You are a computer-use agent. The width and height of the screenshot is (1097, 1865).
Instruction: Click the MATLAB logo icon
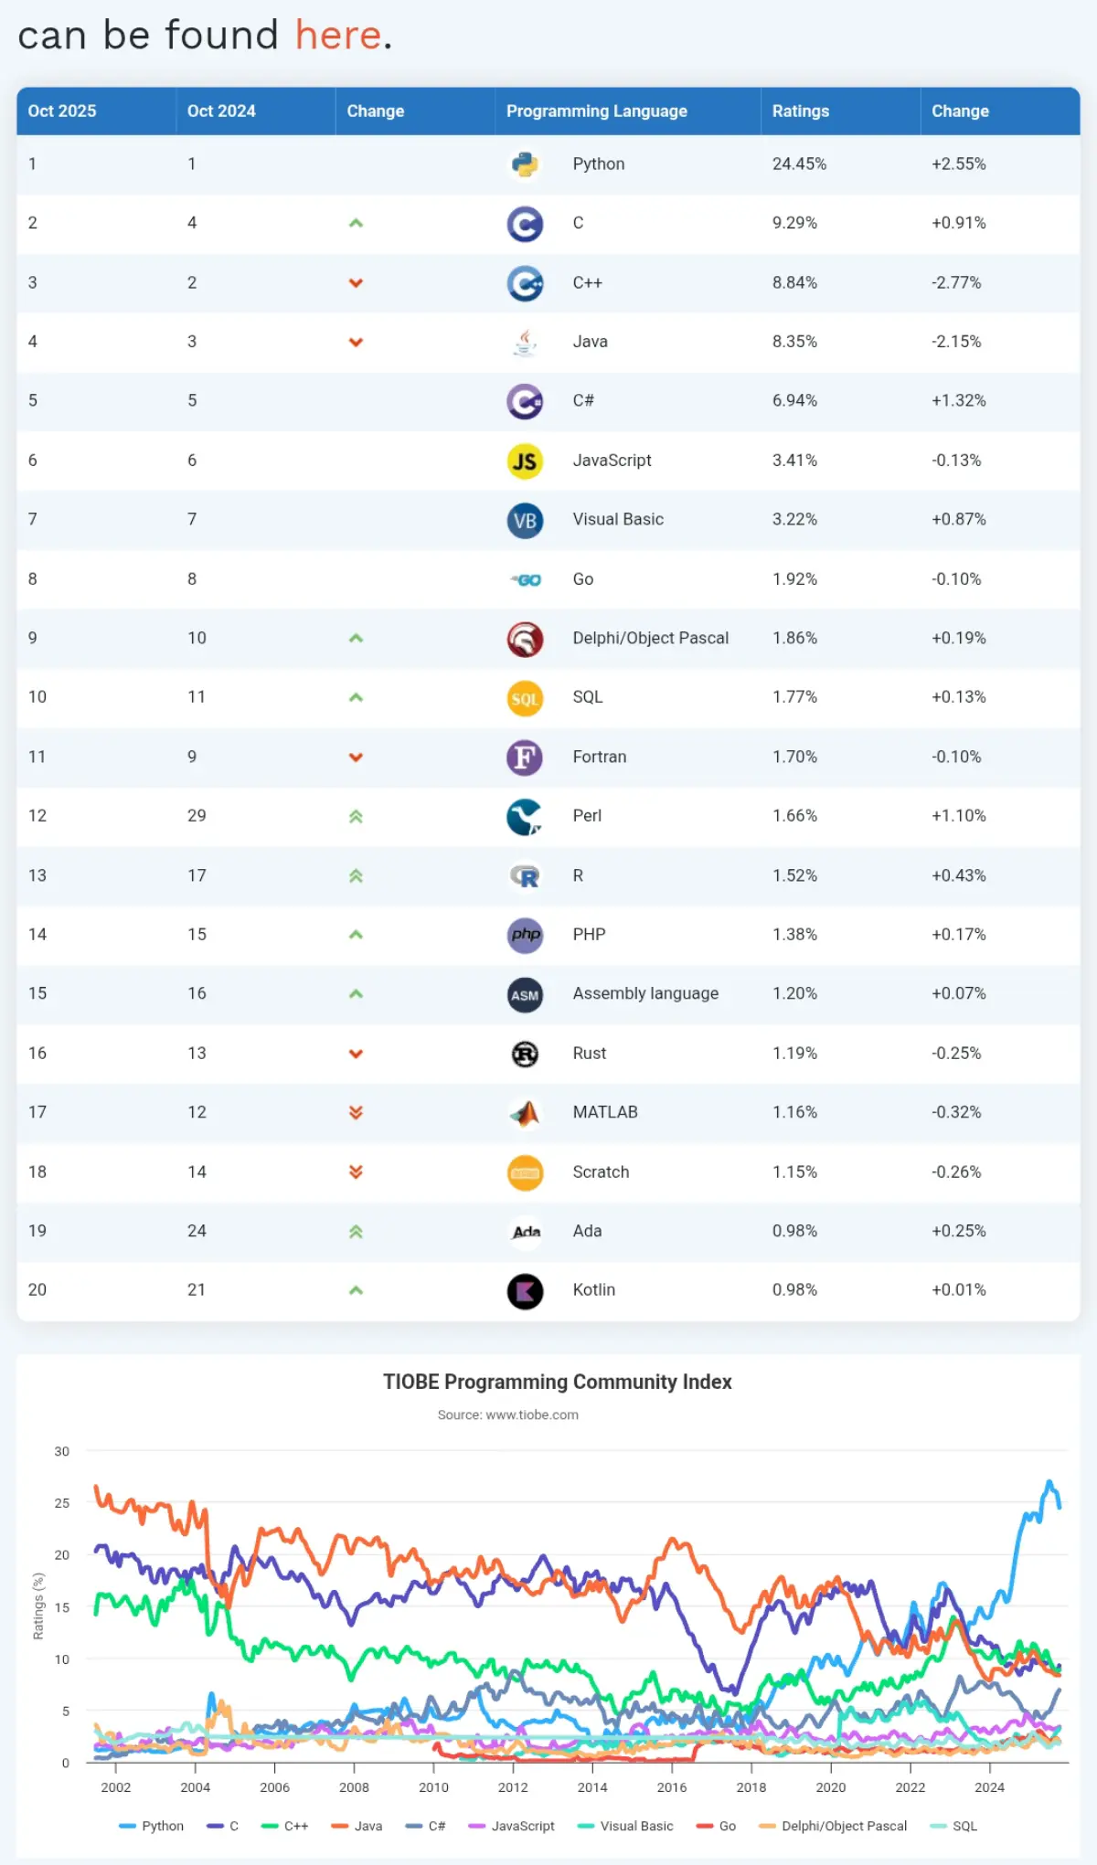click(x=525, y=1112)
